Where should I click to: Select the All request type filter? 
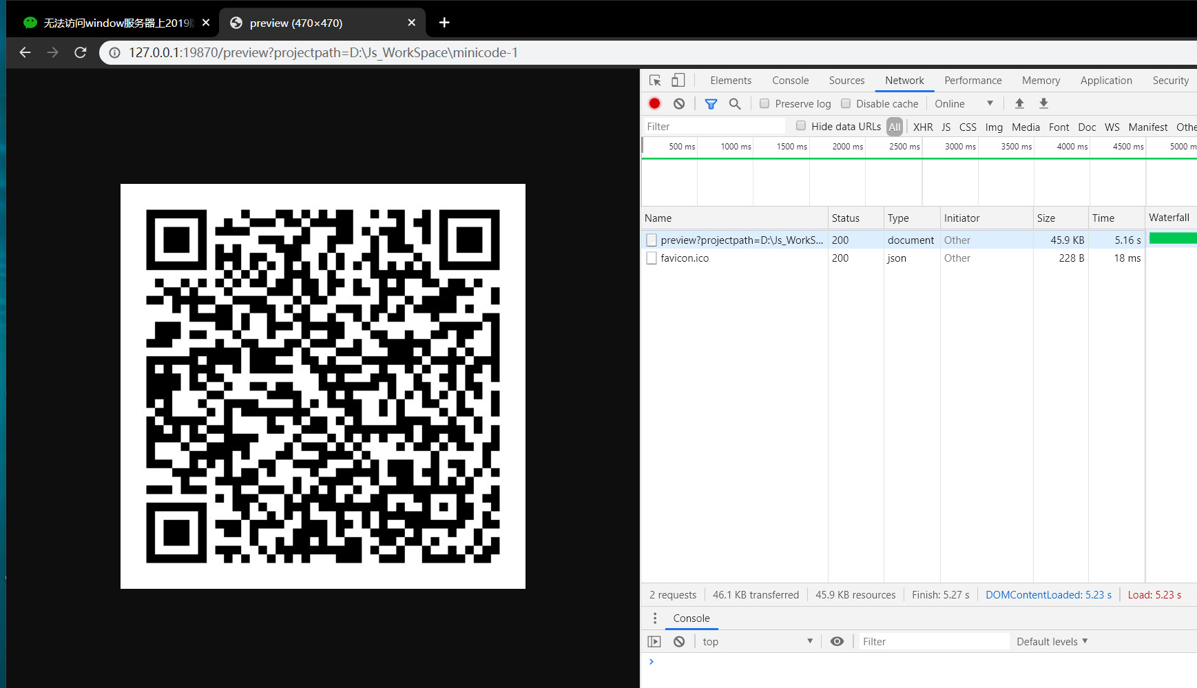(895, 127)
